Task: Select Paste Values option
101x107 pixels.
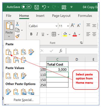Action: click(x=8, y=76)
